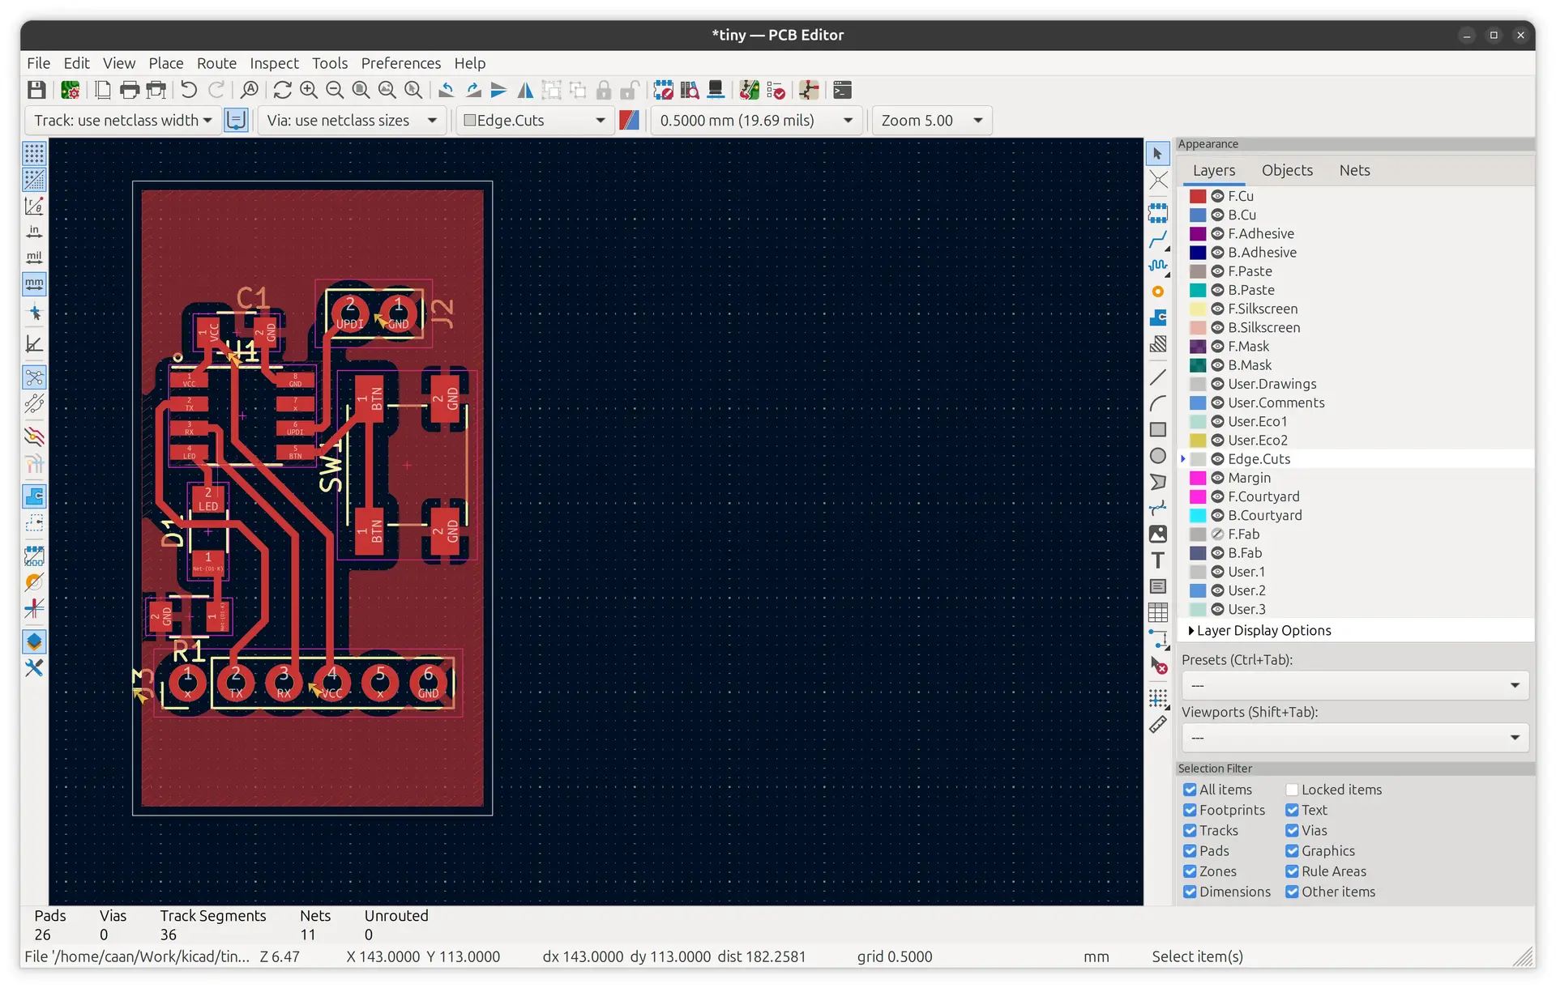Screen dimensions: 1556x988
Task: Click the Zoom to fit icon
Action: click(361, 90)
